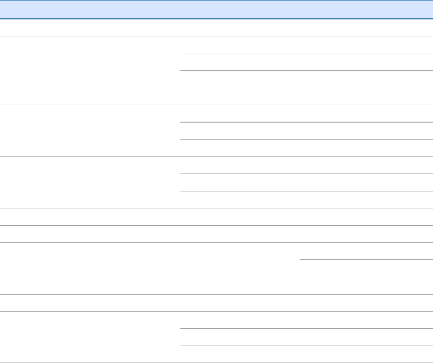Select the second right sub-row in the four-row group
This screenshot has height=363, width=433.
[x=306, y=62]
